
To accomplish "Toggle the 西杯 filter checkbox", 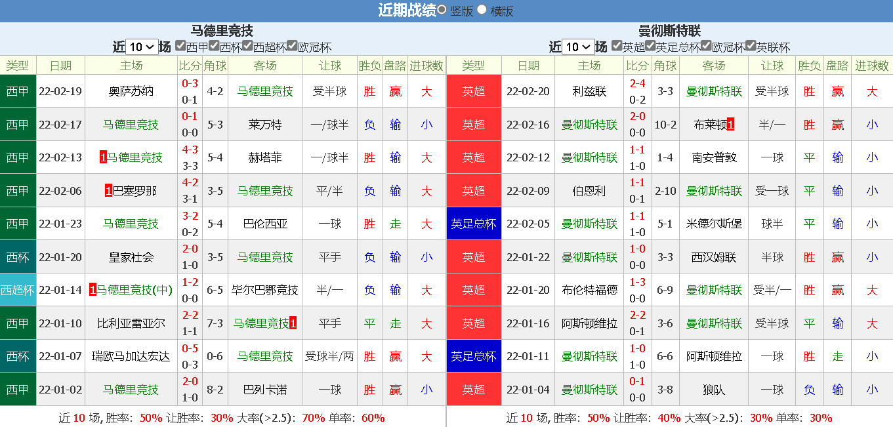I will pos(214,46).
